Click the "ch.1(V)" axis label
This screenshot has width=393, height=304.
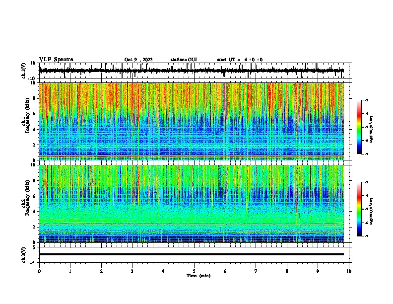tap(24, 71)
